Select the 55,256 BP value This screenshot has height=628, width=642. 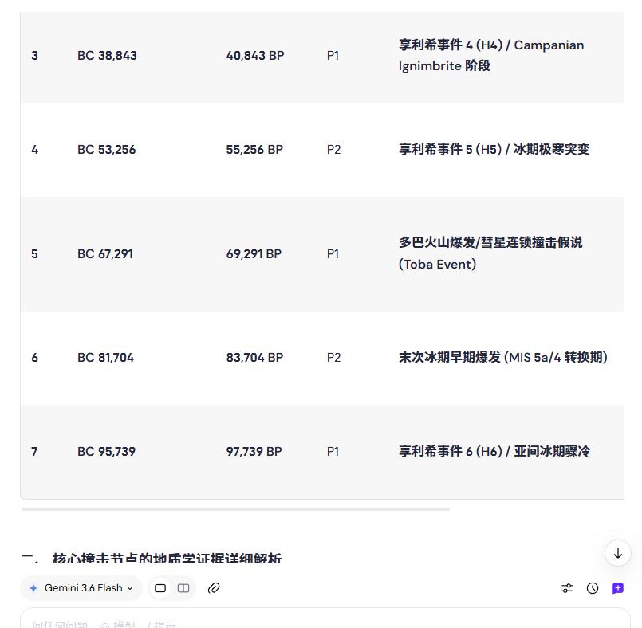coord(254,149)
